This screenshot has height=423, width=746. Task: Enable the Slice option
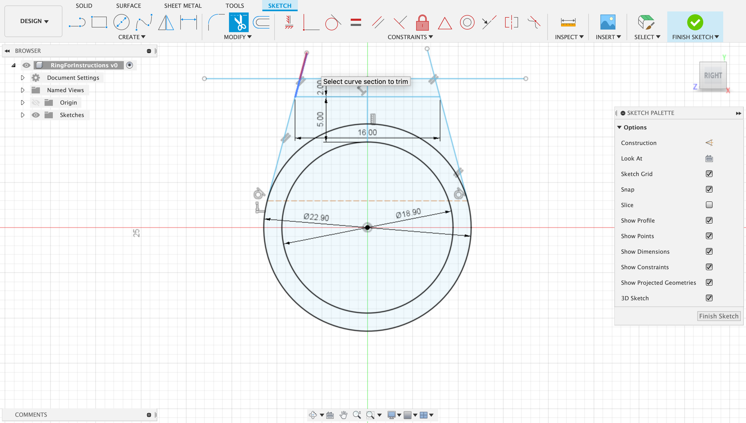point(709,205)
